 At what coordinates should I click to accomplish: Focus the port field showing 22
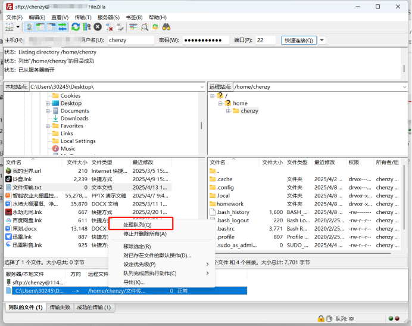(266, 41)
